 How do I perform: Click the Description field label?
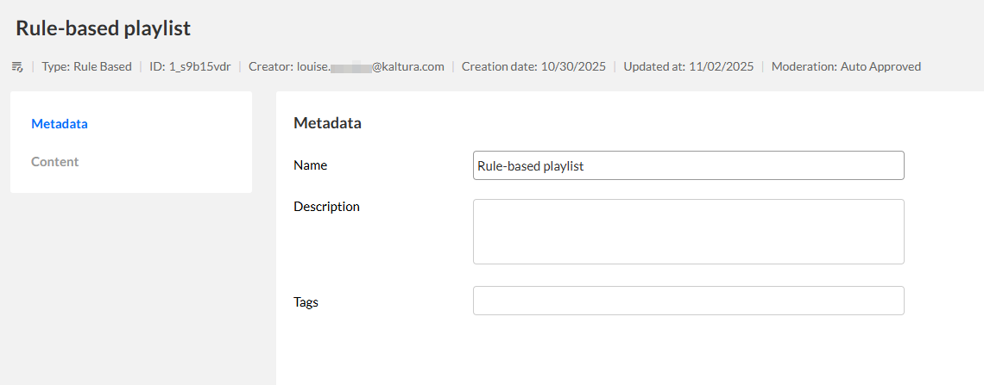(326, 207)
